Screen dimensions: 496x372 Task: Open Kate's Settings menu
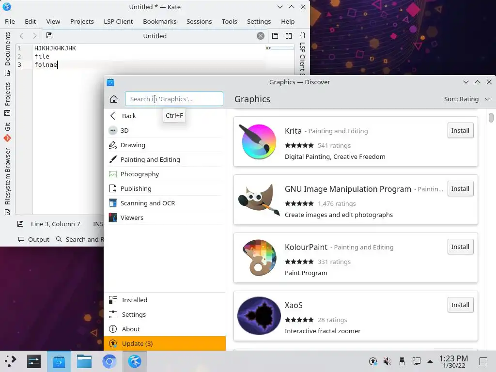pos(259,21)
